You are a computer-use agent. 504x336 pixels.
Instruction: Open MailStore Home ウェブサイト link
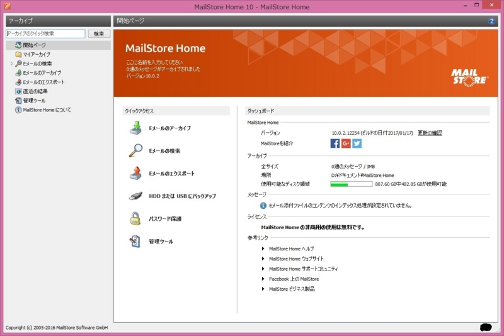coord(296,259)
